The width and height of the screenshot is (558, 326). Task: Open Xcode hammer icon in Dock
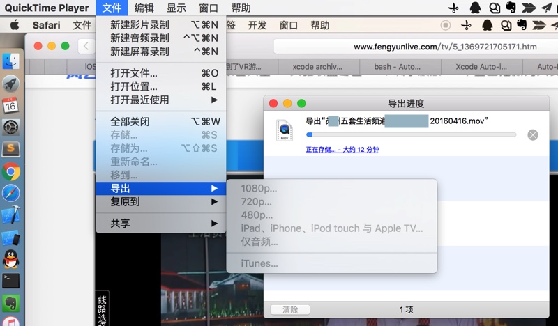(11, 215)
